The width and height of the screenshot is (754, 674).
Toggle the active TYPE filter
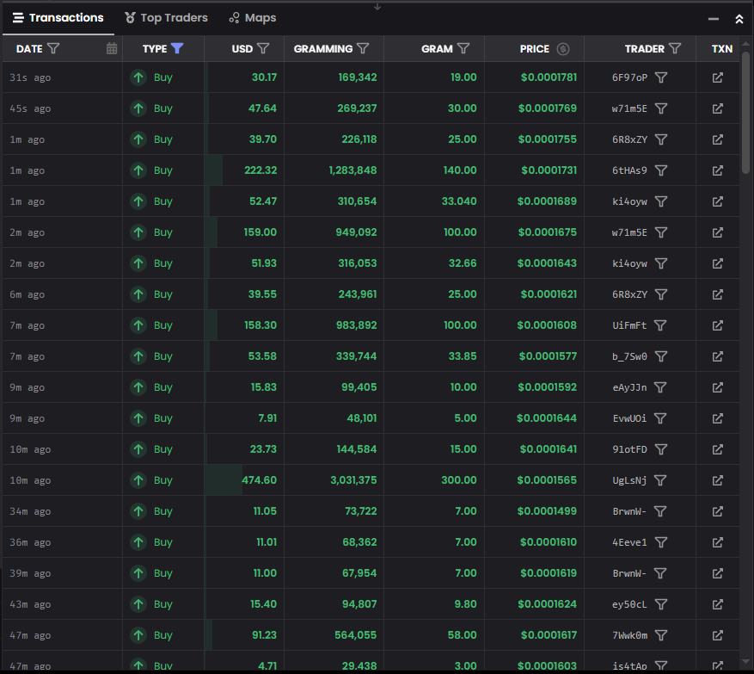177,48
